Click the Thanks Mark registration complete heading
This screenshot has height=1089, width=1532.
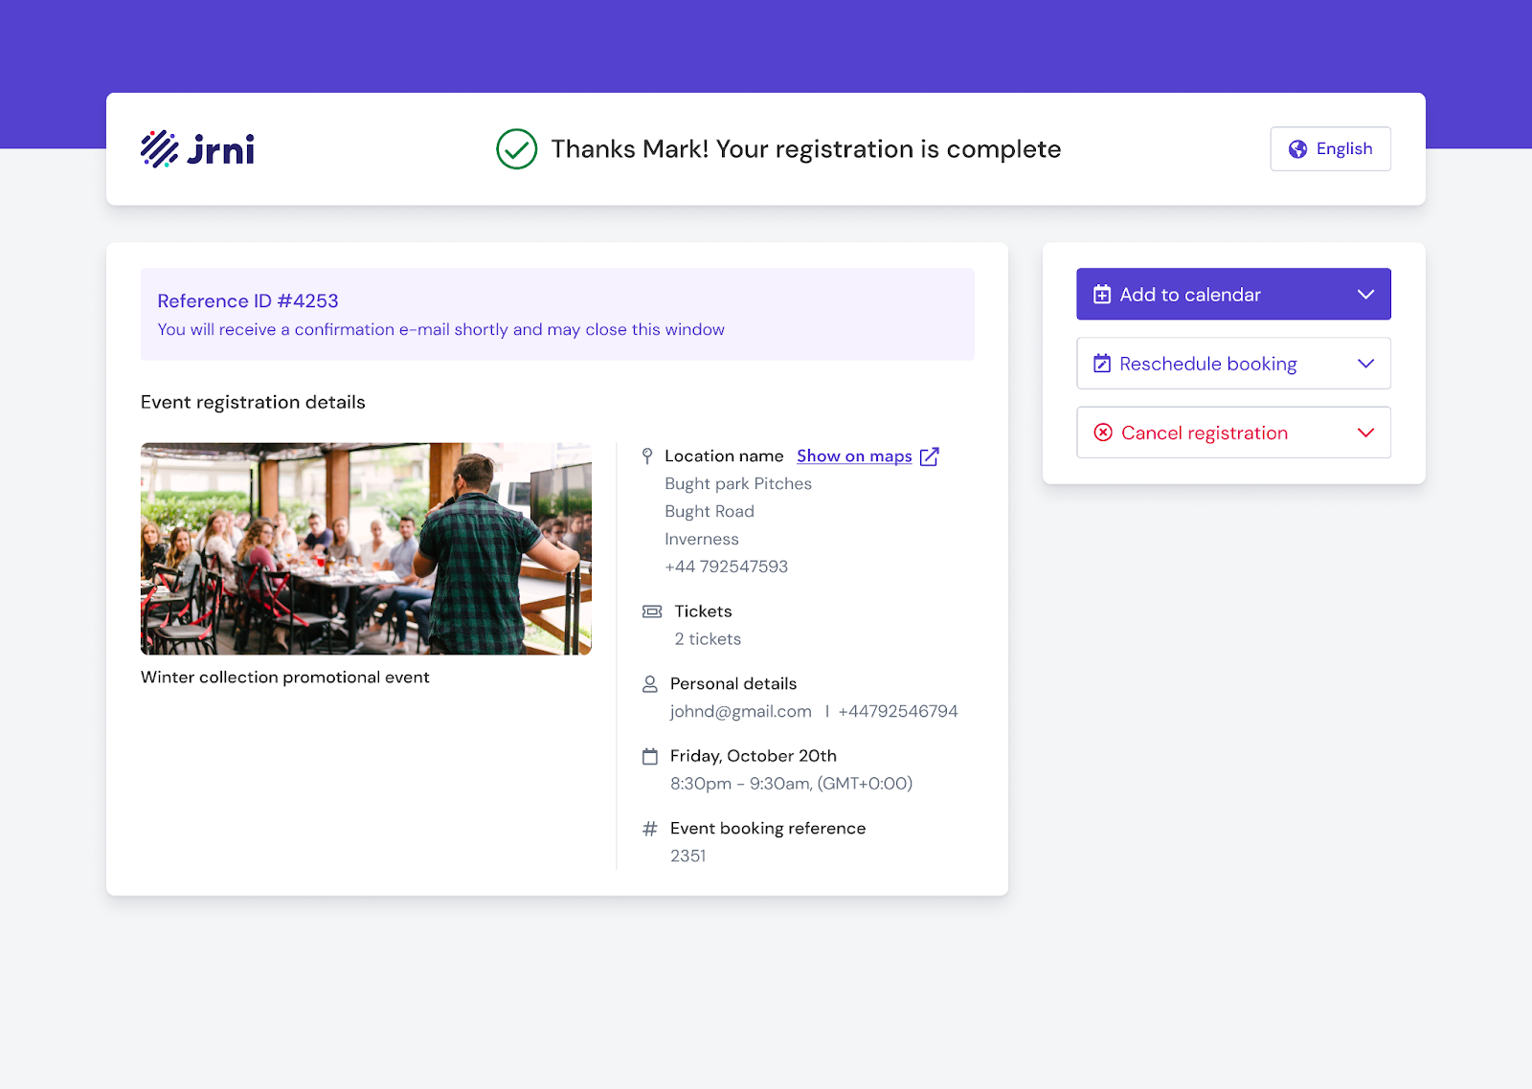pyautogui.click(x=806, y=149)
